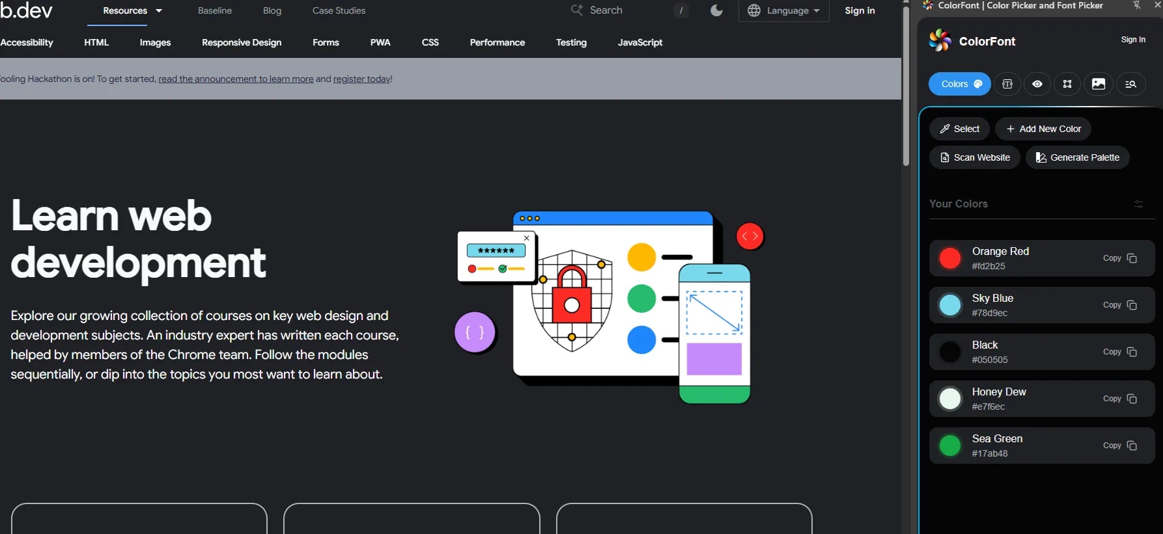This screenshot has height=534, width=1163.
Task: Select the Sky Blue color swatch
Action: [x=950, y=305]
